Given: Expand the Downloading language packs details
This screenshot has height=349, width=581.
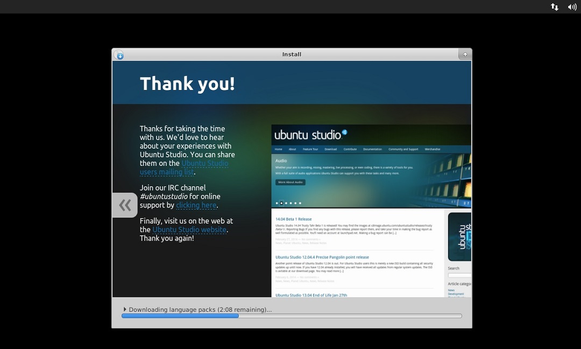Looking at the screenshot, I should tap(125, 309).
